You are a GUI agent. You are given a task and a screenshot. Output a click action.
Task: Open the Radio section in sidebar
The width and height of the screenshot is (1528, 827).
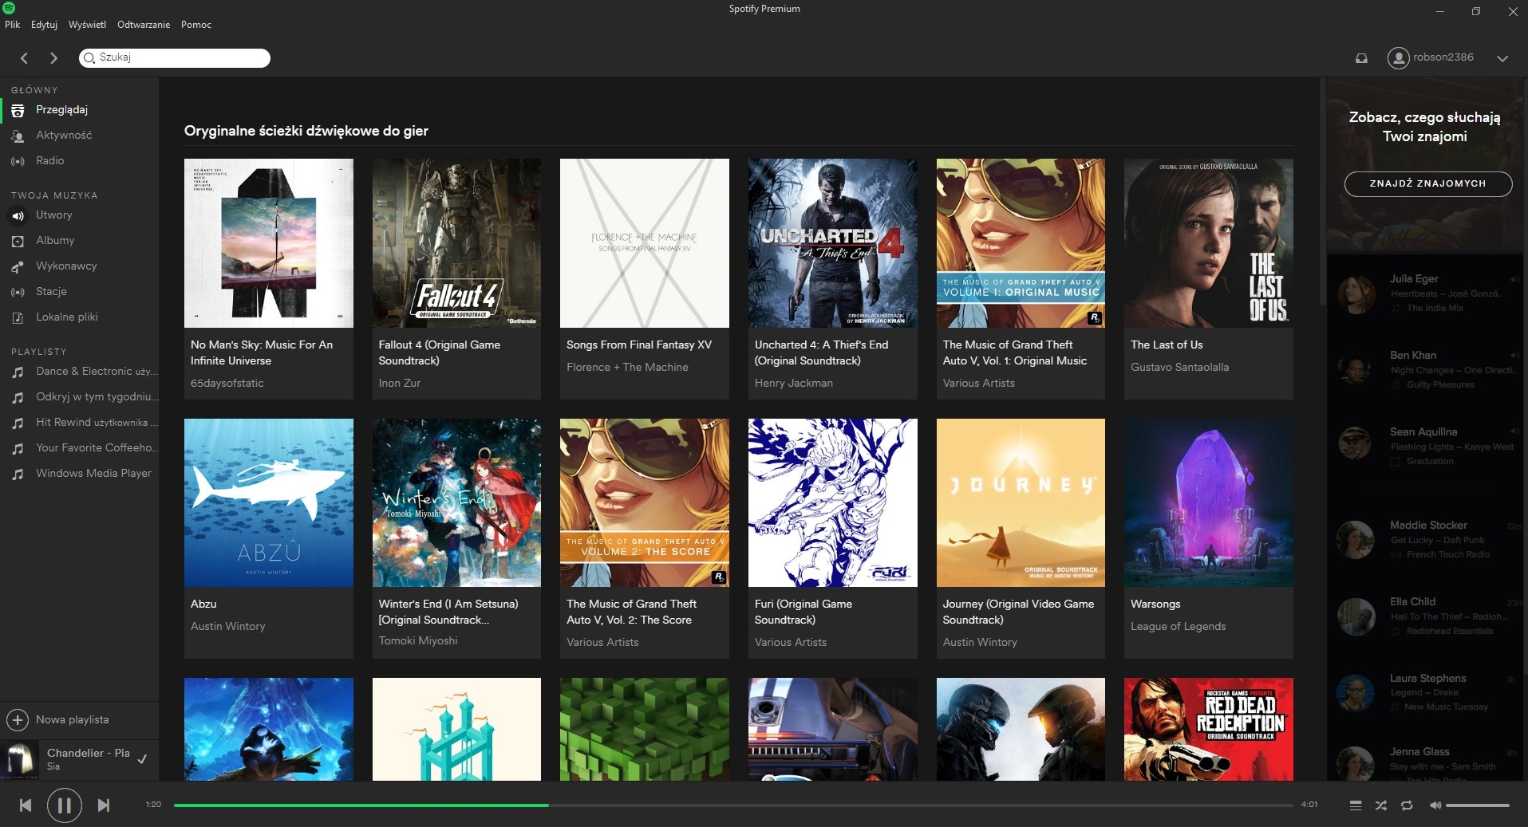click(x=49, y=160)
